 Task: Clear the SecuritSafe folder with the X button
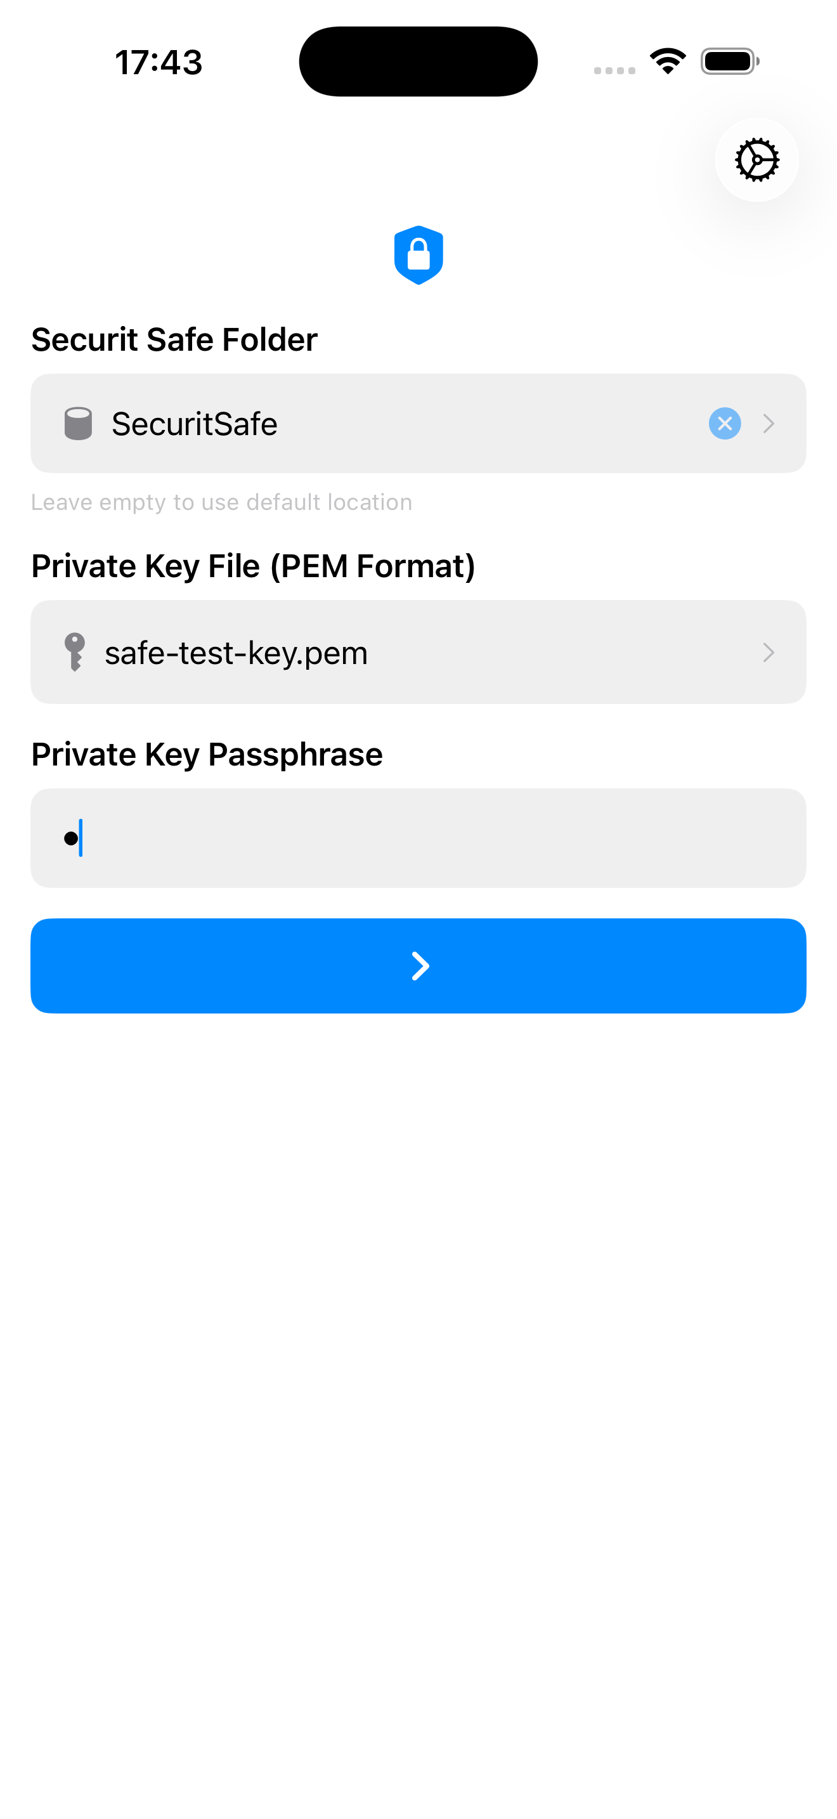click(724, 424)
